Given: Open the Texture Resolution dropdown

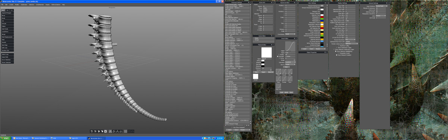Looking at the screenshot, I should (350, 40).
